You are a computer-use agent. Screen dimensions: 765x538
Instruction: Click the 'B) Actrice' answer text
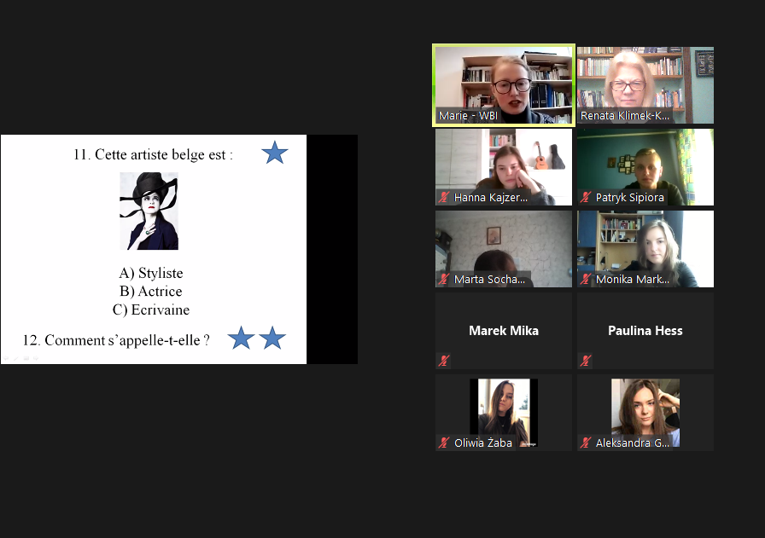coord(151,291)
